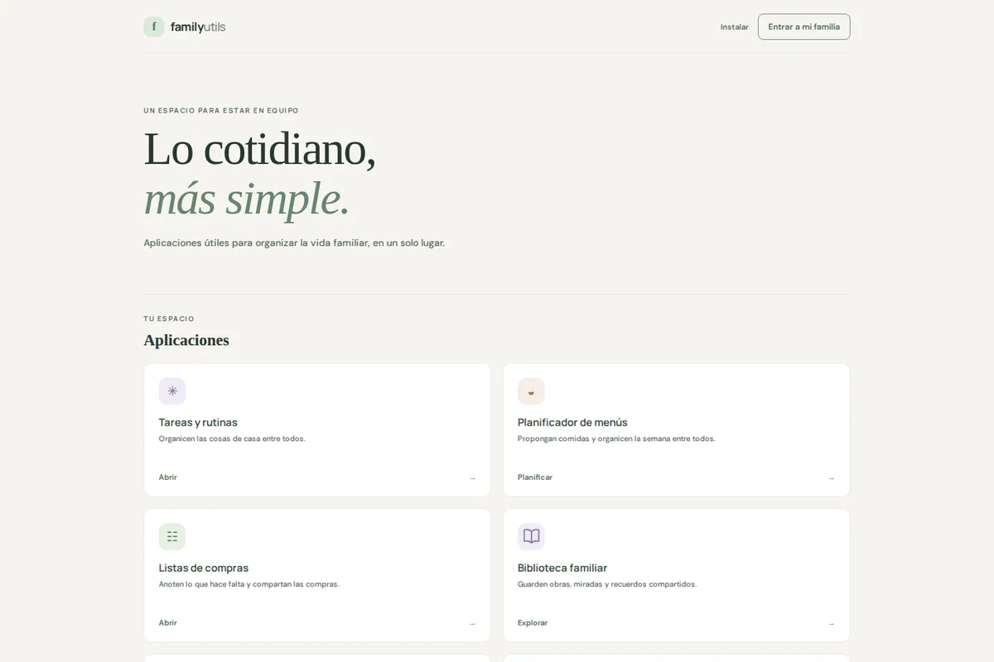Click the Entrar a mi familia button
The width and height of the screenshot is (994, 662).
point(803,26)
